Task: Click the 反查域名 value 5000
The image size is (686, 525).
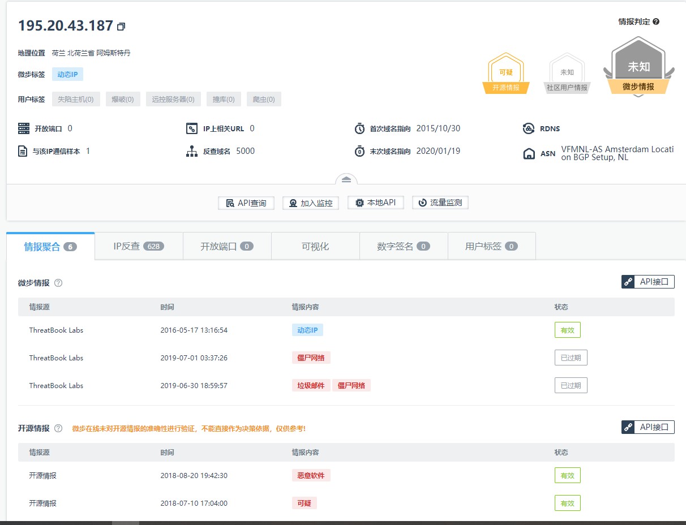Action: tap(245, 151)
